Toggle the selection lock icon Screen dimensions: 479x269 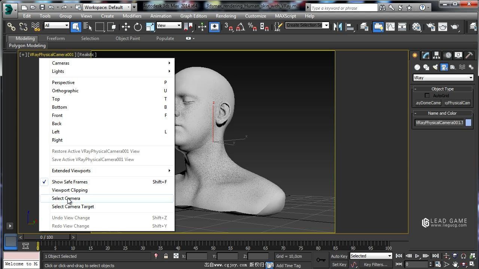click(x=166, y=256)
